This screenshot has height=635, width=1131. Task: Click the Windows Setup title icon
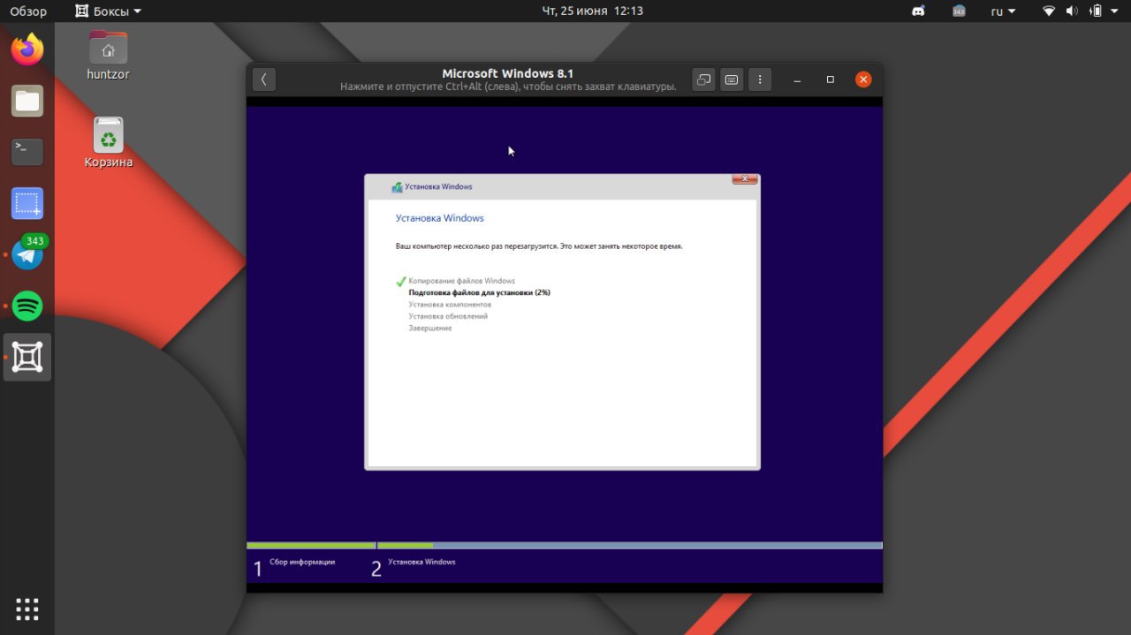pyautogui.click(x=397, y=187)
